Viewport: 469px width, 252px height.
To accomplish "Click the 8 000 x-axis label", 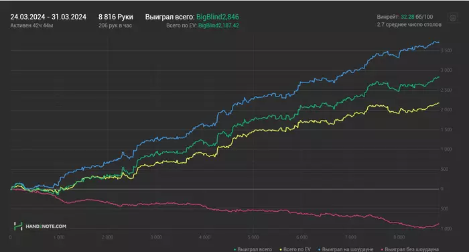I will (399, 237).
